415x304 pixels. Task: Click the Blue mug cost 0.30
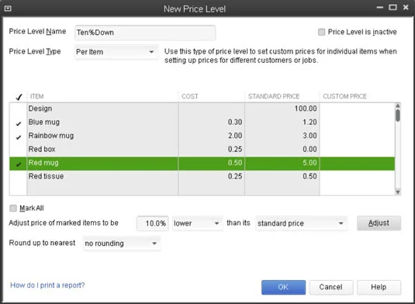[235, 123]
